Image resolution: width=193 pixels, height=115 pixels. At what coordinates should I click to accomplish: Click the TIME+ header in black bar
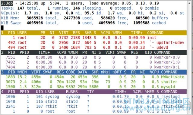pyautogui.click(x=44, y=52)
